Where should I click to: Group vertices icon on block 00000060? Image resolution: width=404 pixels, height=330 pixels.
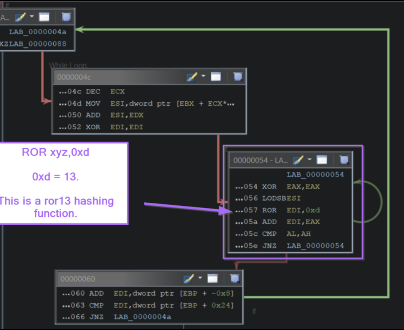click(235, 278)
